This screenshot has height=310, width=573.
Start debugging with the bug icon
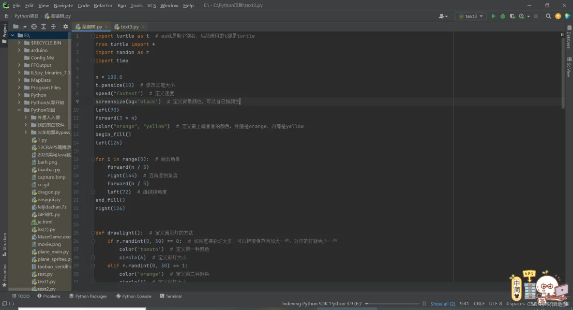pos(503,16)
